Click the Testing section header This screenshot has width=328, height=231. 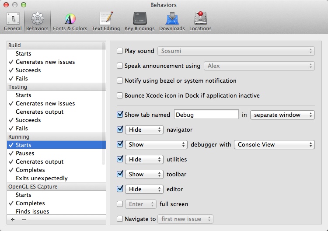(56, 87)
